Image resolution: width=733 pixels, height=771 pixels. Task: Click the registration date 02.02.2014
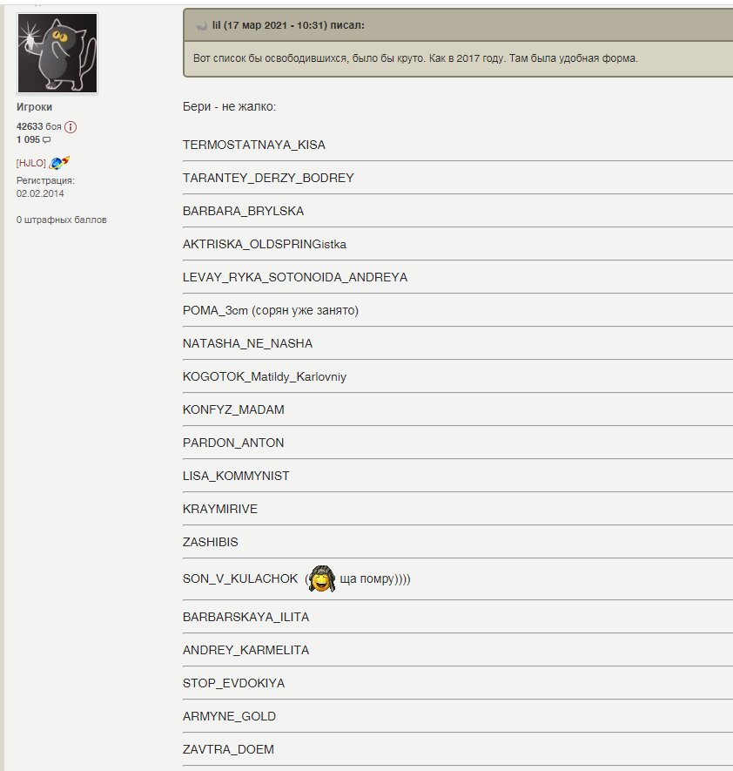[x=40, y=193]
